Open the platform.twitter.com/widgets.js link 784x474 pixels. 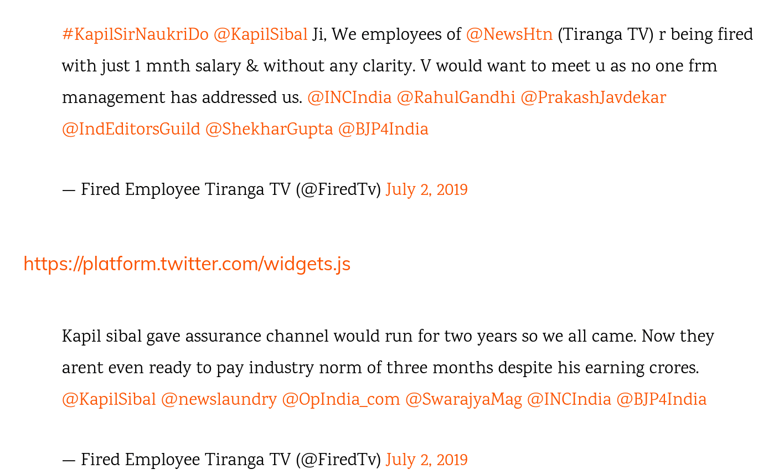(x=187, y=264)
